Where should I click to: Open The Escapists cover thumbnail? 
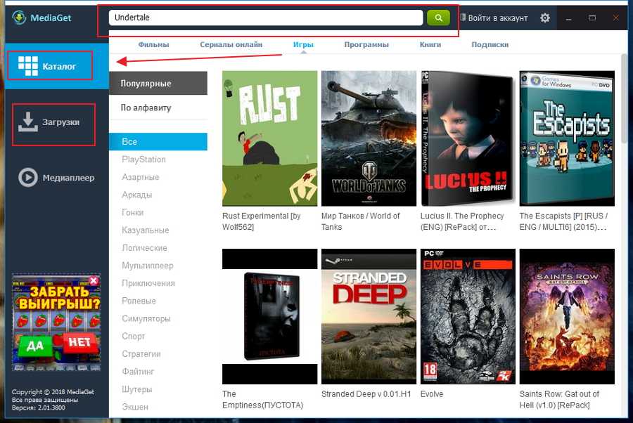click(x=567, y=138)
